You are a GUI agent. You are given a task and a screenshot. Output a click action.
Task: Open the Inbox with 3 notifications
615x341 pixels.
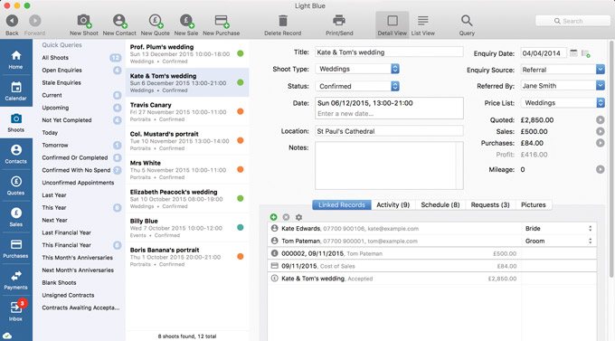pos(15,311)
